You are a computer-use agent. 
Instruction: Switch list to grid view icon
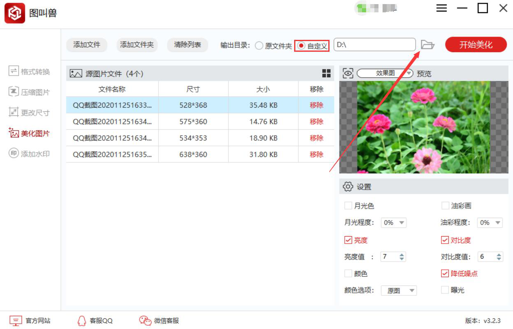(326, 74)
